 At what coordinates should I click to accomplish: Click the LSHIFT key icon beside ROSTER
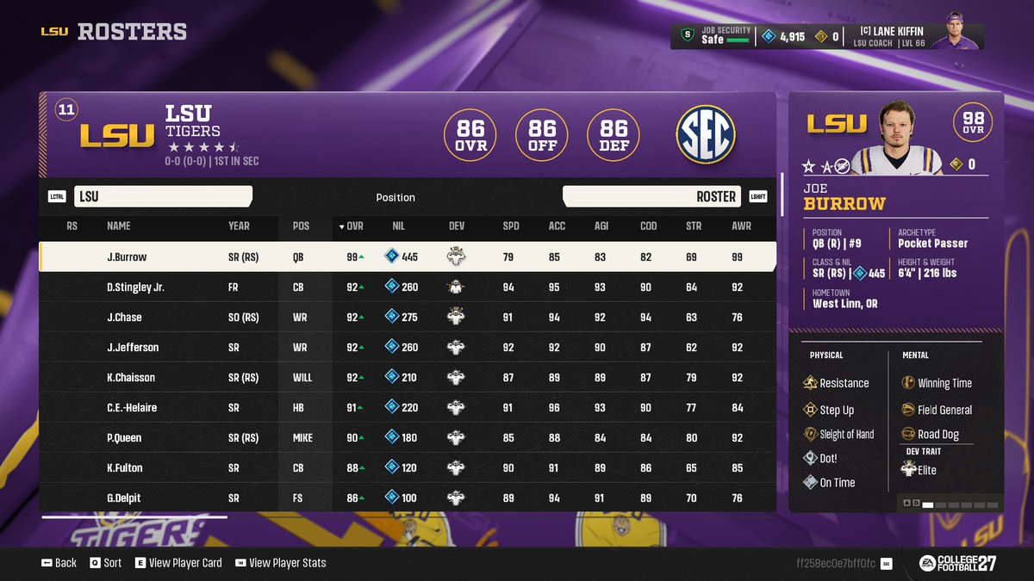(x=757, y=196)
